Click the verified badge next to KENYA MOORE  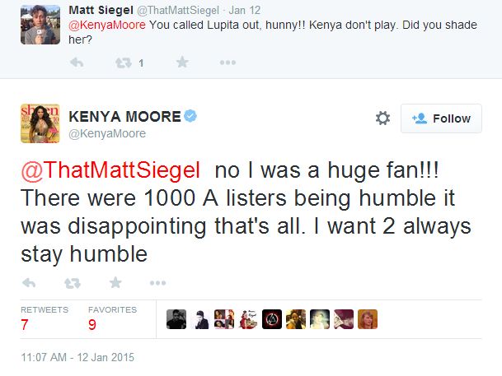point(191,117)
